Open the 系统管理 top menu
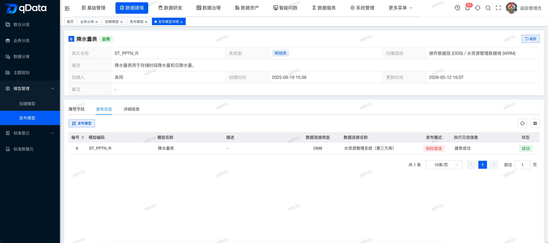The image size is (548, 243). click(x=362, y=8)
